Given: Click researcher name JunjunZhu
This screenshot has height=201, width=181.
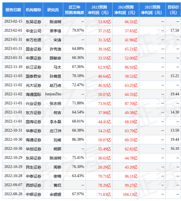Looking at the screenshot, I should coord(53,94).
